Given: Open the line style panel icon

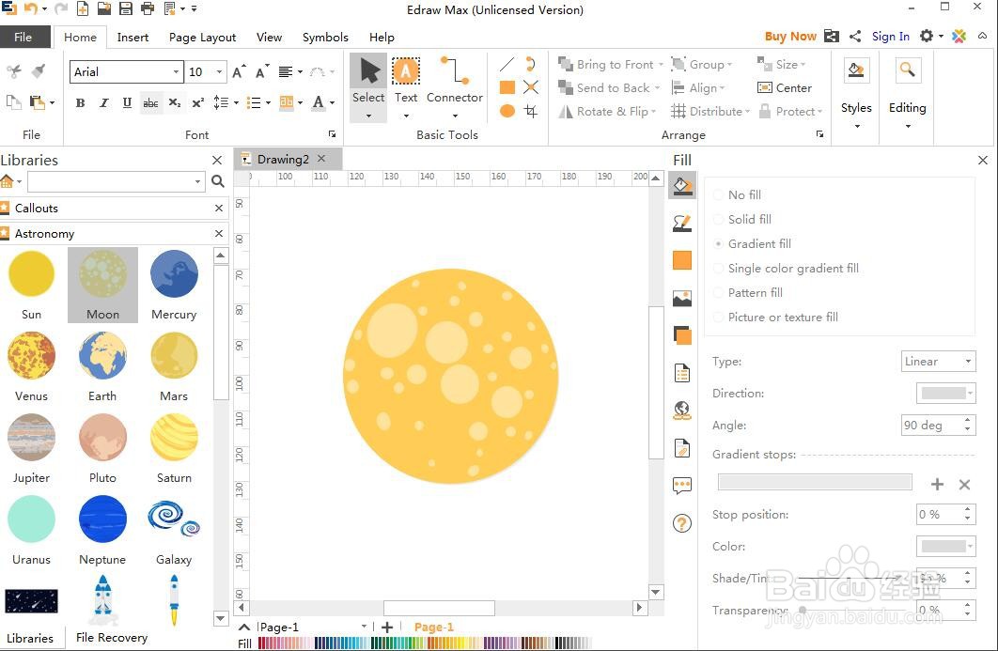Looking at the screenshot, I should [682, 223].
